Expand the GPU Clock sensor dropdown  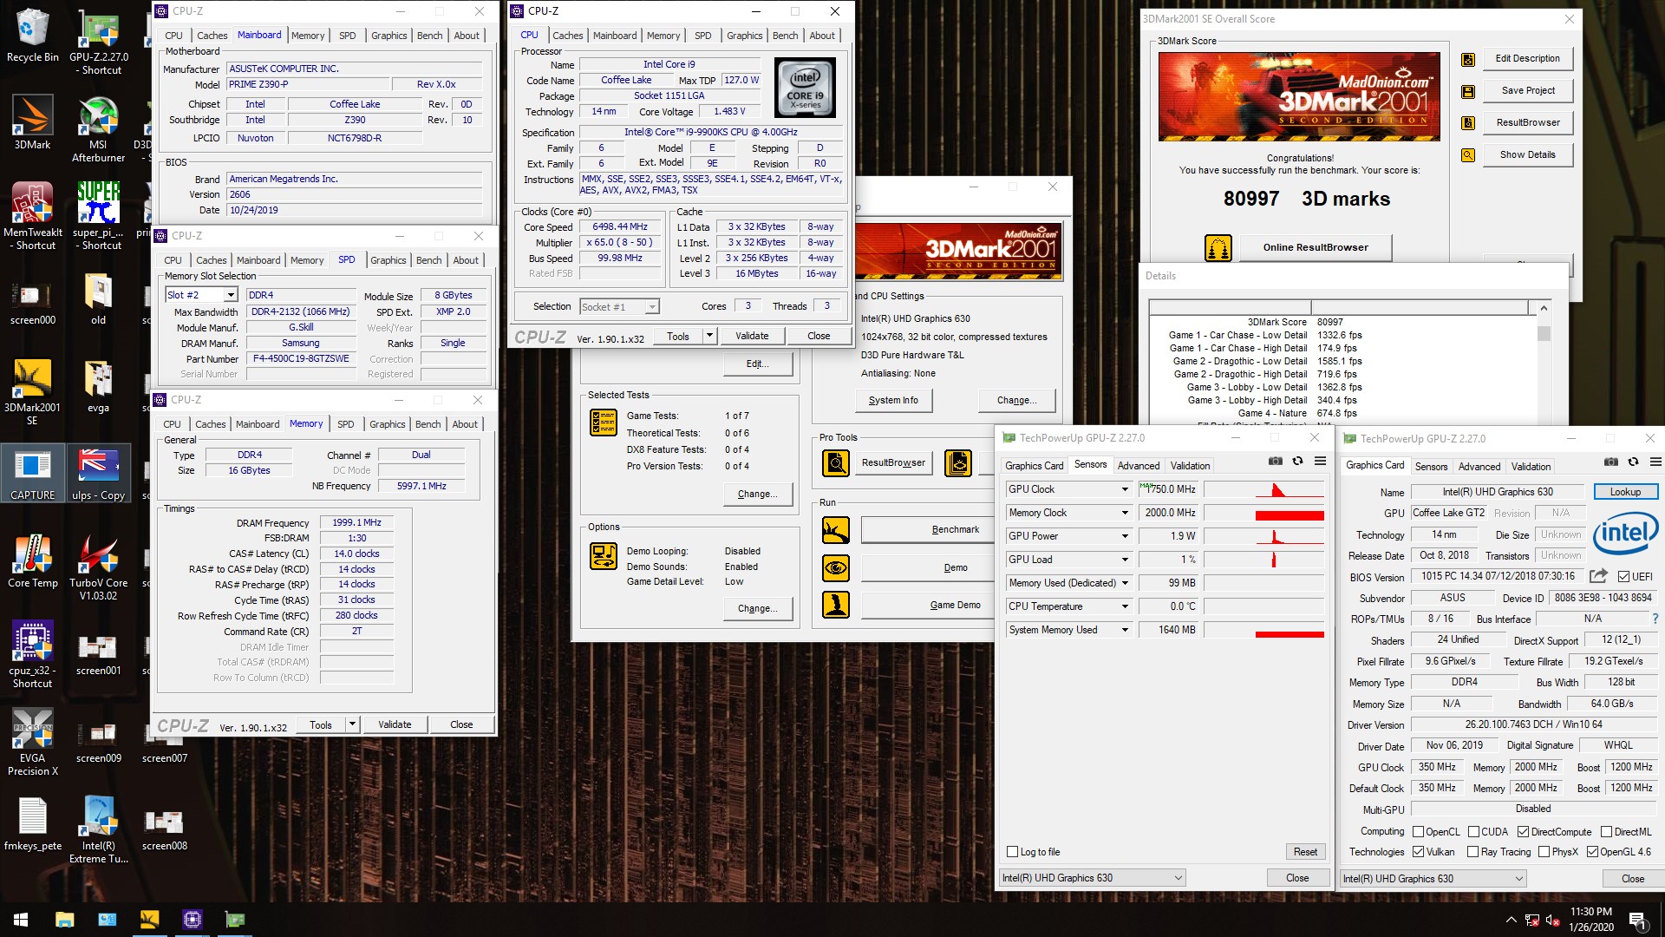(x=1125, y=489)
